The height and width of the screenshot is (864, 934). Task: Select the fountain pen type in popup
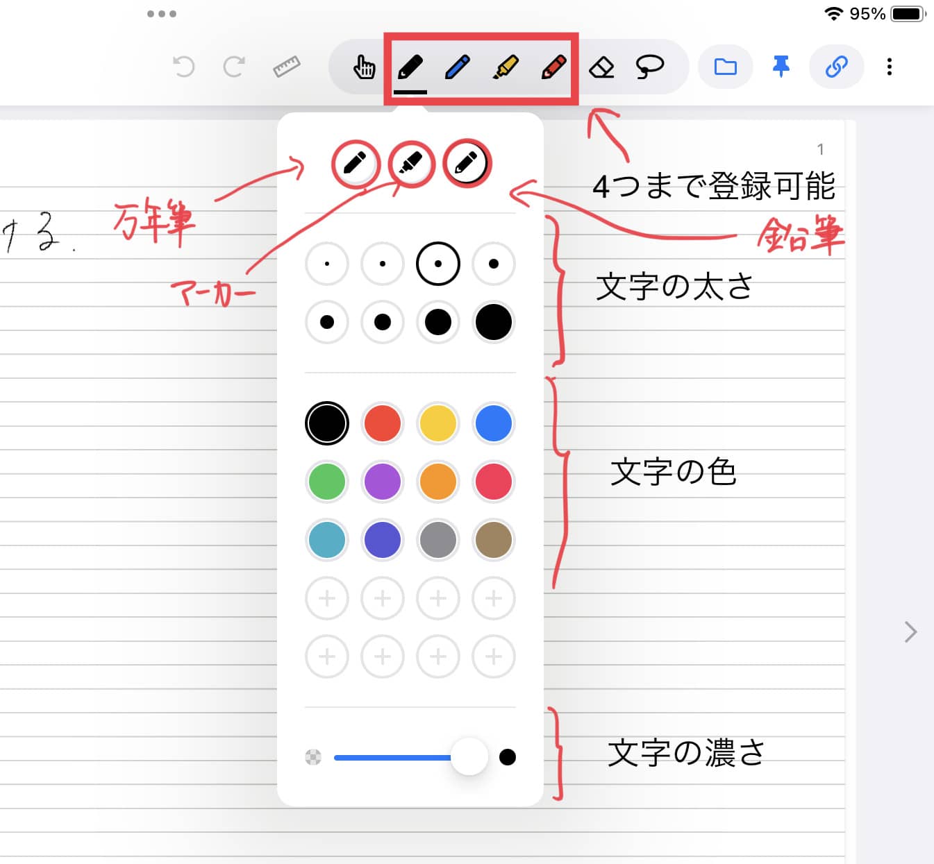[x=355, y=163]
